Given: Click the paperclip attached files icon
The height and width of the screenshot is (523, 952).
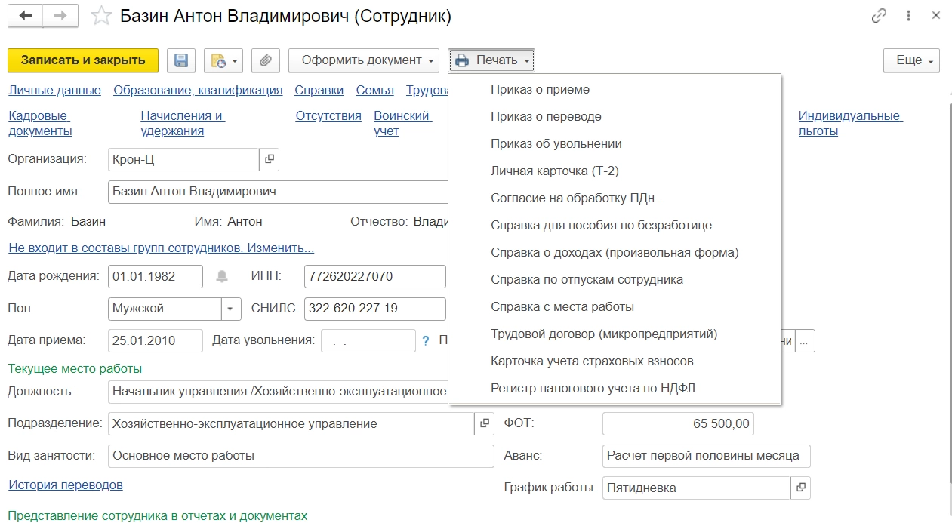Looking at the screenshot, I should [265, 60].
